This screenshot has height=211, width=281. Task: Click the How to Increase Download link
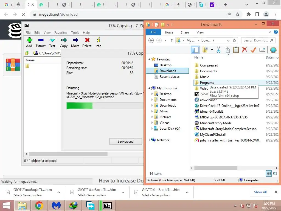click(121, 181)
